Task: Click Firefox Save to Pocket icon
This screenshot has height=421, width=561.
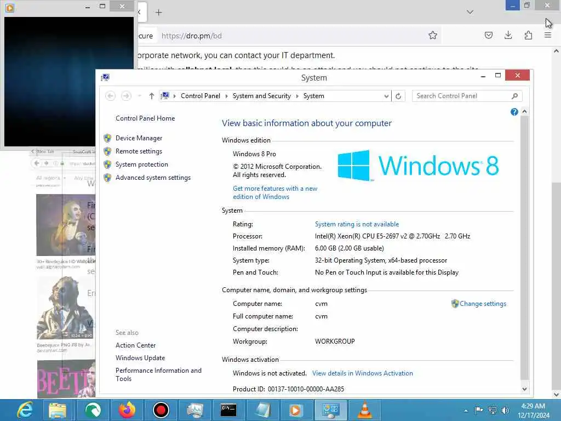Action: pyautogui.click(x=488, y=35)
